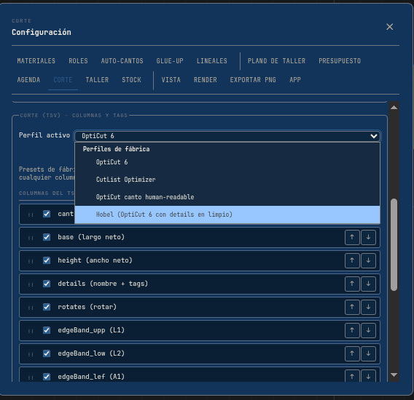The width and height of the screenshot is (414, 400).
Task: Select the CORTE tab
Action: (x=63, y=80)
